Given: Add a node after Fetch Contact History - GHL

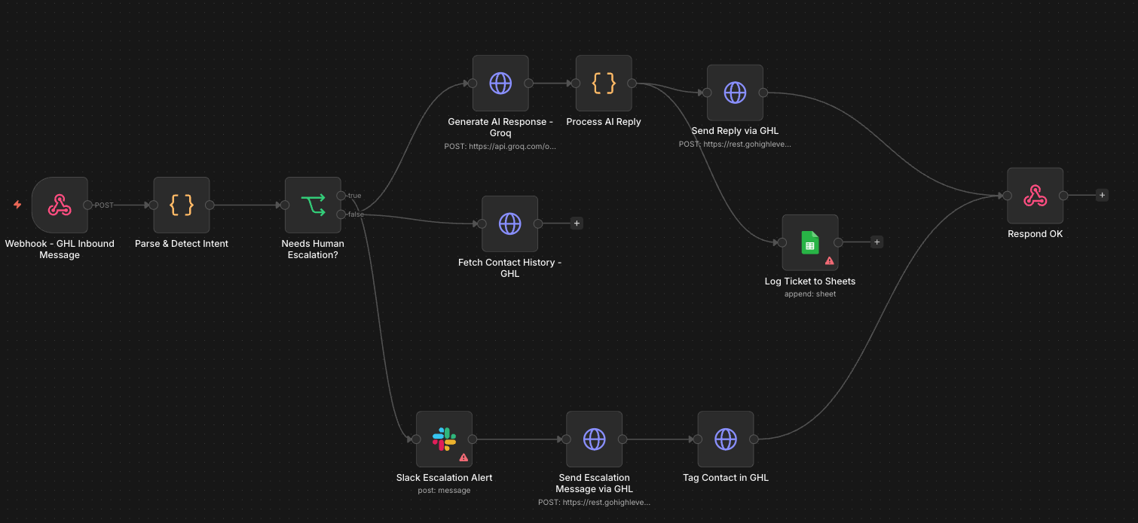Looking at the screenshot, I should [x=577, y=223].
